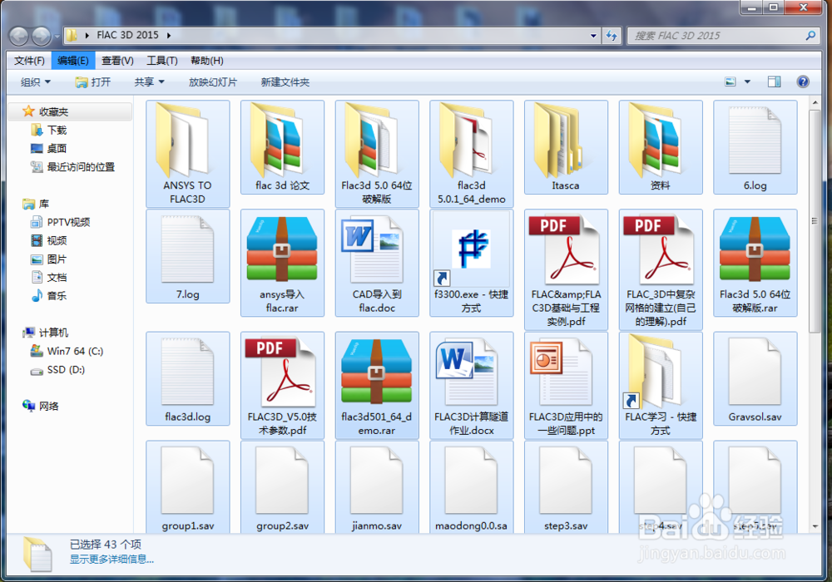Click the 打开 toolbar button
832x582 pixels.
pos(93,82)
